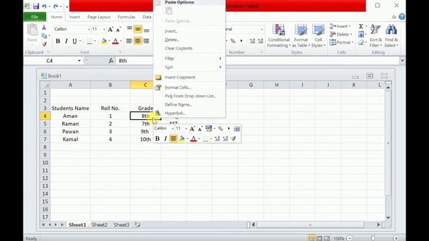Open Filter submenu in context menu
Image resolution: width=429 pixels, height=241 pixels.
(x=189, y=58)
